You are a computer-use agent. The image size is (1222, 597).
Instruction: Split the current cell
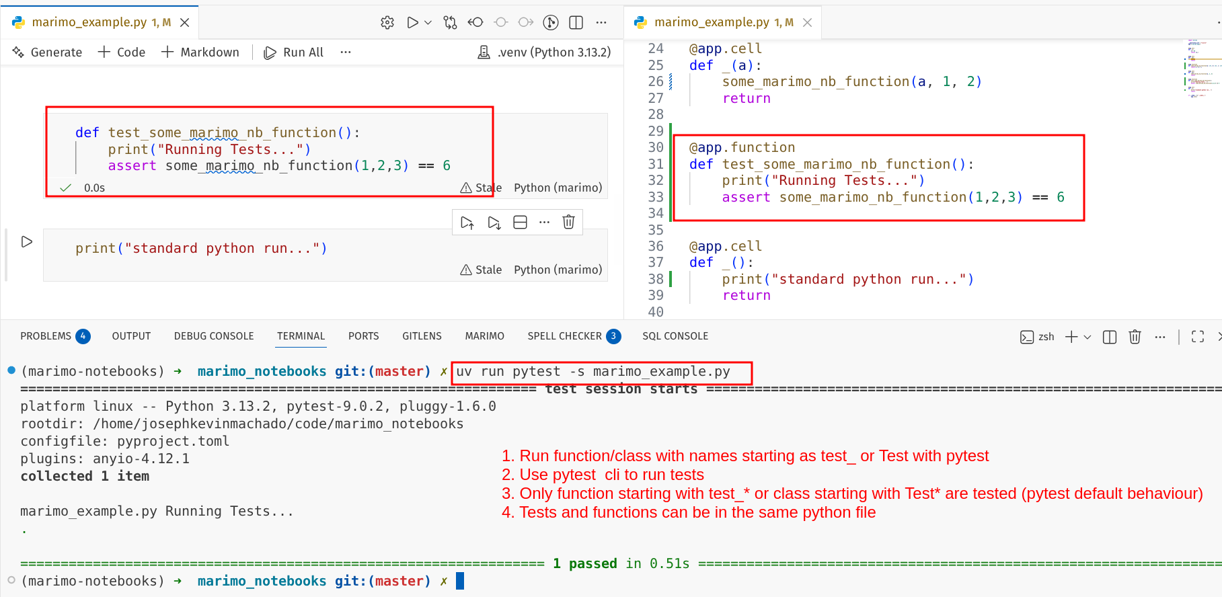(x=520, y=223)
